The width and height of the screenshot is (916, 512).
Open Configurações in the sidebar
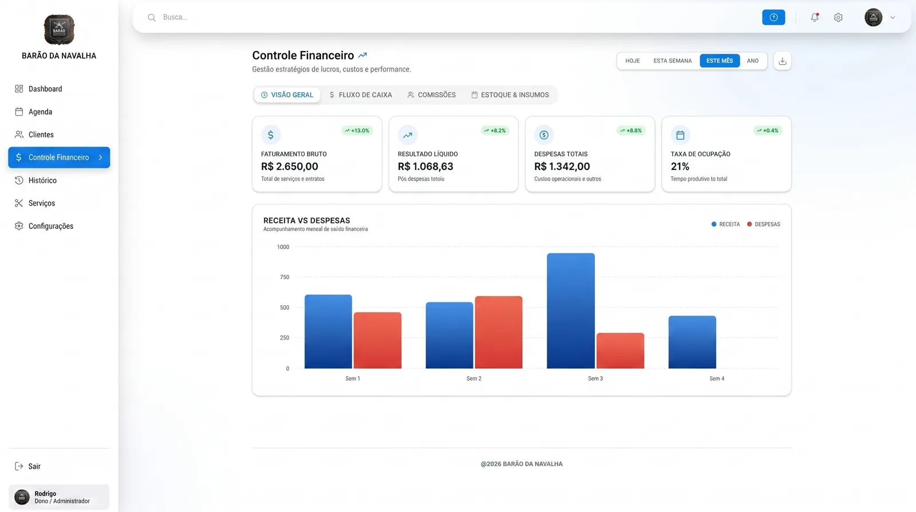[59, 226]
